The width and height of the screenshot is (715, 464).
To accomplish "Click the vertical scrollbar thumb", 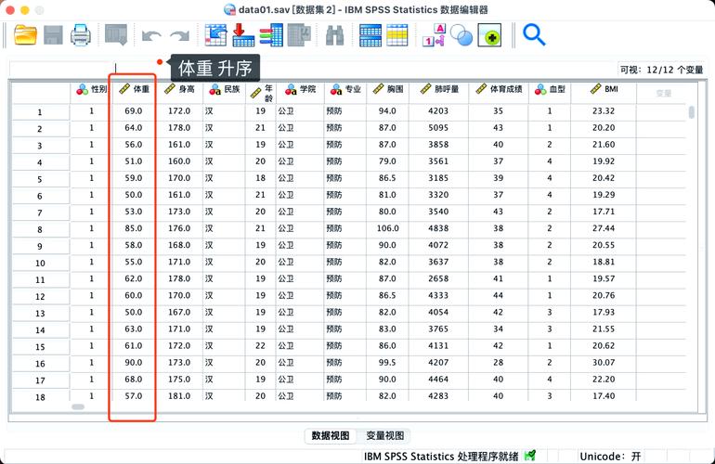I will [692, 112].
